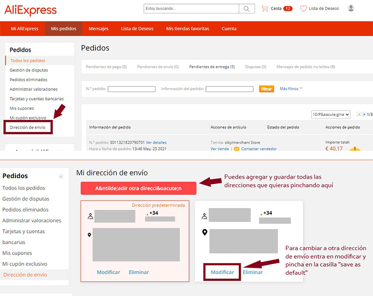Go to previous page arrow in pagination
The height and width of the screenshot is (296, 373).
click(x=359, y=114)
